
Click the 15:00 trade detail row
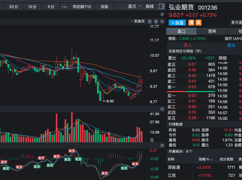230,119
